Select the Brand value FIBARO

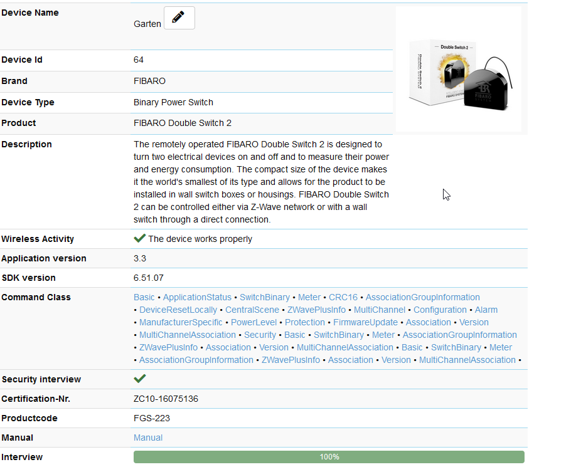click(x=149, y=81)
